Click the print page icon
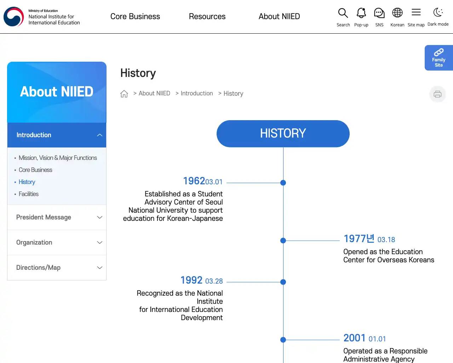Screen dimensions: 453x363 click(x=438, y=94)
